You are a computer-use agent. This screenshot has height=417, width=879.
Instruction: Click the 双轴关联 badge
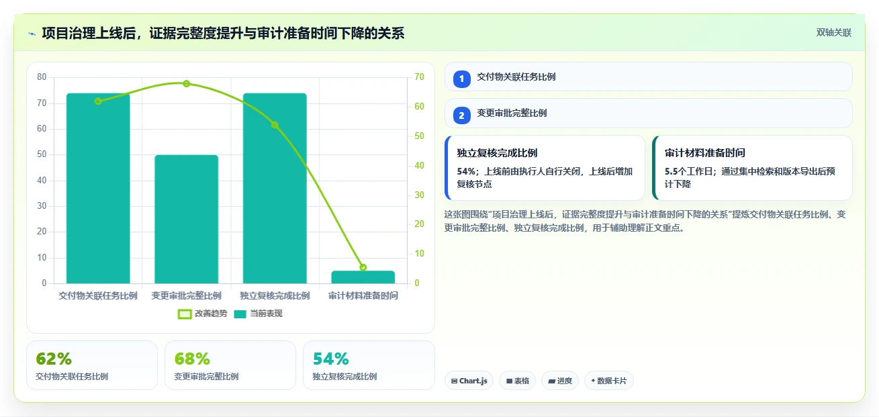[x=834, y=33]
